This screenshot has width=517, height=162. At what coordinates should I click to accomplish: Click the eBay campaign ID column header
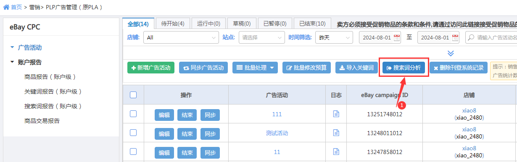click(x=385, y=95)
